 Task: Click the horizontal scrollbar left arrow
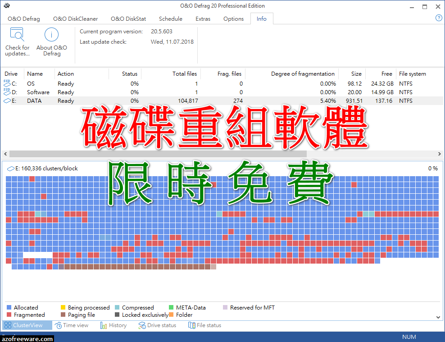5,154
